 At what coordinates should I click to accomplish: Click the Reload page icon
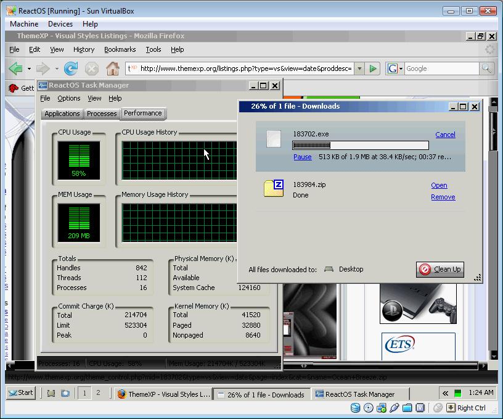(71, 68)
